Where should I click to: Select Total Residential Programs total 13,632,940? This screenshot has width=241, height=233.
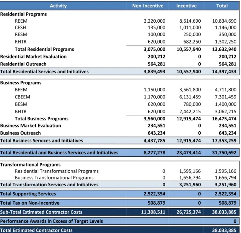[x=224, y=49]
